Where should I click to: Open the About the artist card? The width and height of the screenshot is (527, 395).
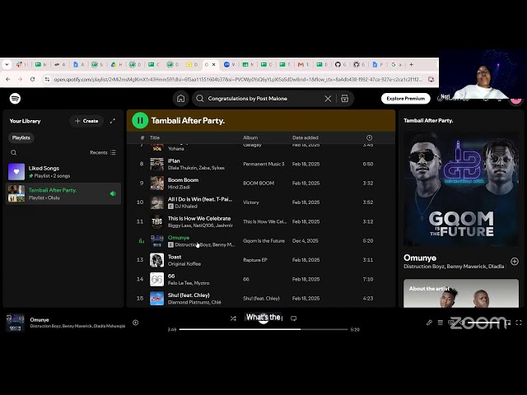click(461, 293)
